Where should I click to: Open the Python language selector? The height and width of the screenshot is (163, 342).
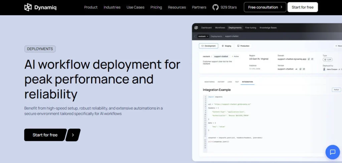click(336, 90)
